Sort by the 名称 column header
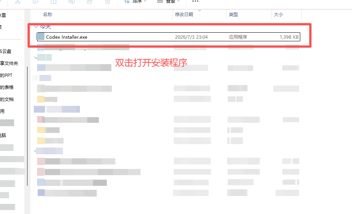Image resolution: width=352 pixels, height=214 pixels. click(48, 14)
